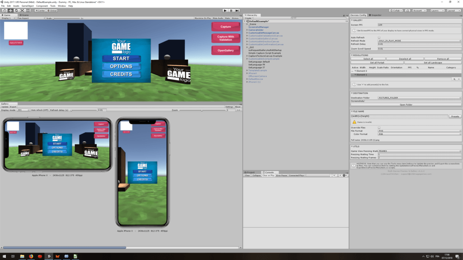Screen dimensions: 463x260
Task: Click the Screen PPI input field
Action: pyautogui.click(x=419, y=25)
